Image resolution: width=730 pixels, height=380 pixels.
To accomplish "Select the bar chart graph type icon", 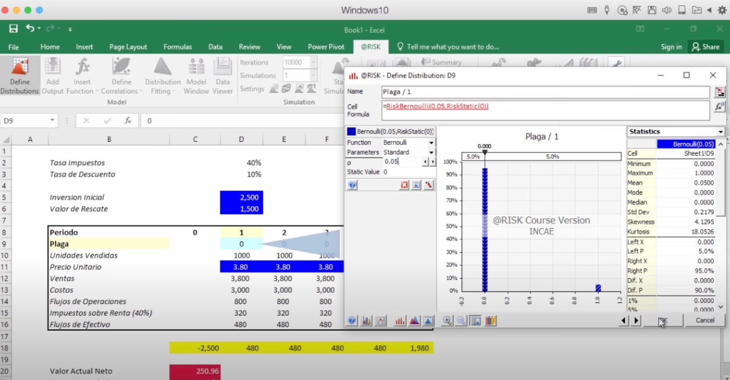I will click(400, 321).
